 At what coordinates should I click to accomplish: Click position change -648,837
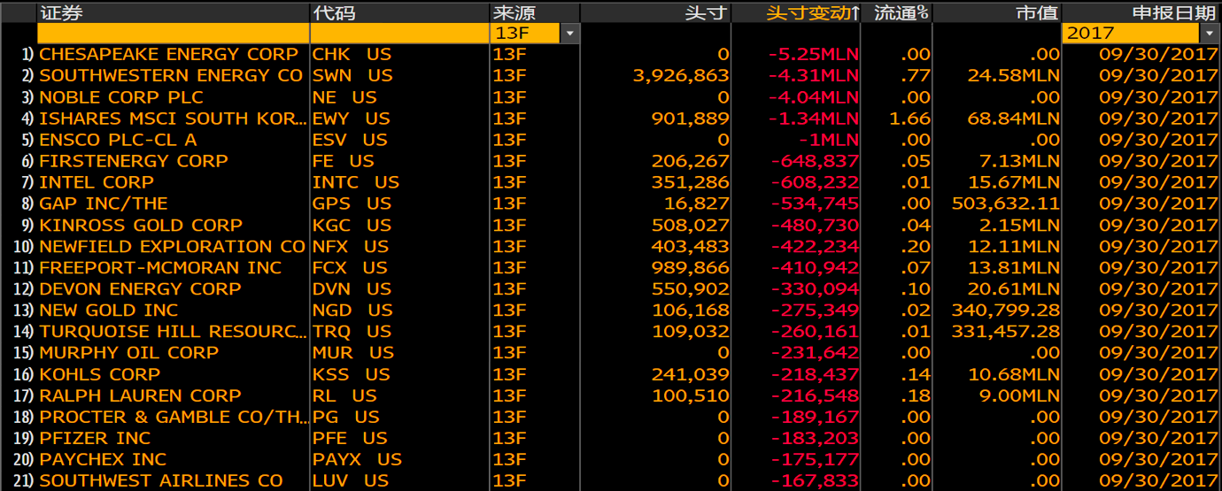pos(815,161)
